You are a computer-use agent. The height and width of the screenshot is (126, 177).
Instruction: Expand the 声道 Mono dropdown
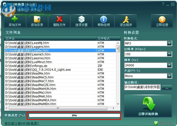169,76
